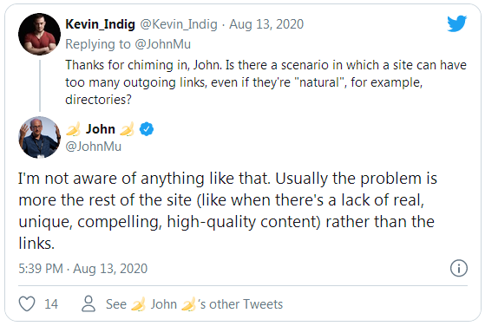This screenshot has width=485, height=326.
Task: Click the 14 likes count
Action: 51,304
